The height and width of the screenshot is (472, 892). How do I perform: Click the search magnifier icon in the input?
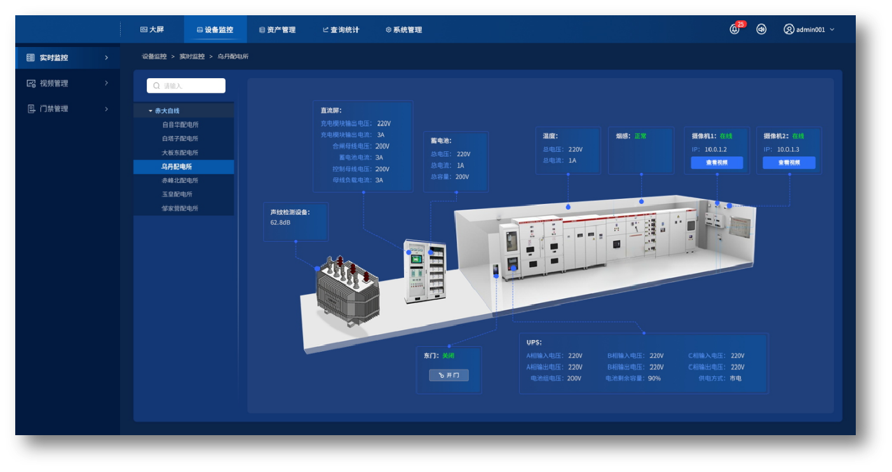[156, 86]
